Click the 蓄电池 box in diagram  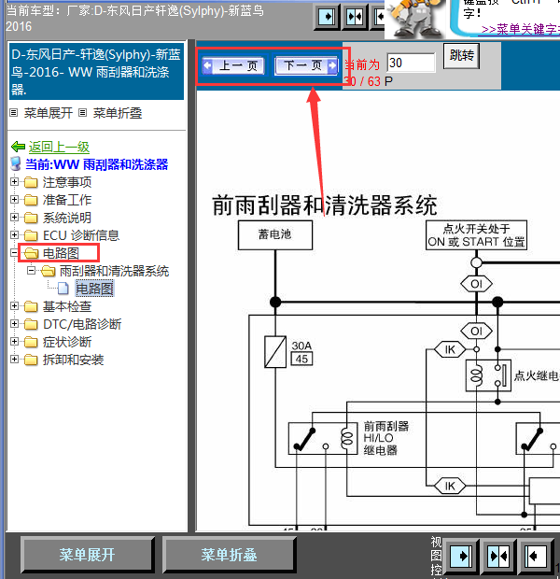[275, 235]
